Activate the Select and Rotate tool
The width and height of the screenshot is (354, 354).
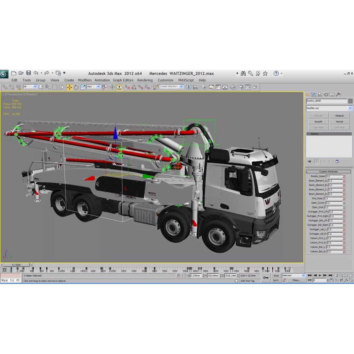76,87
